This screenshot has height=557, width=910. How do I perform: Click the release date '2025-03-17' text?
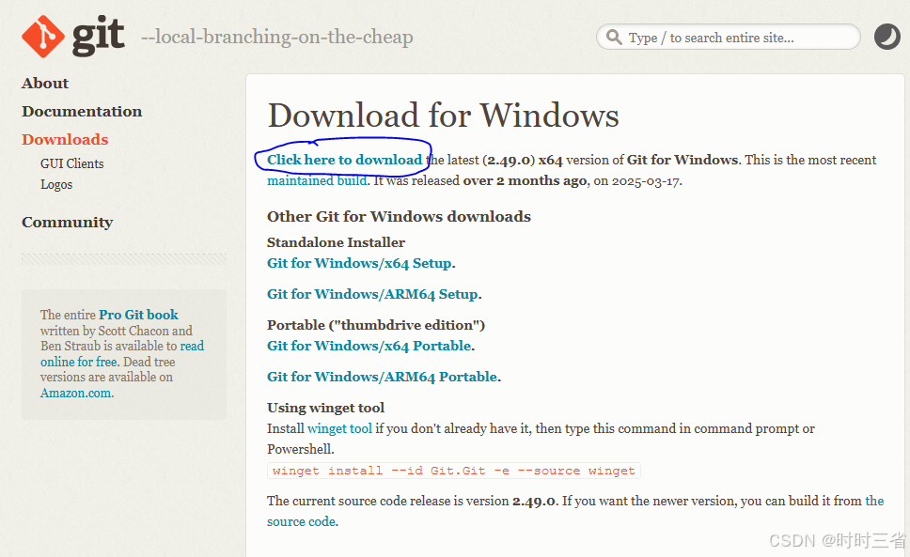645,181
